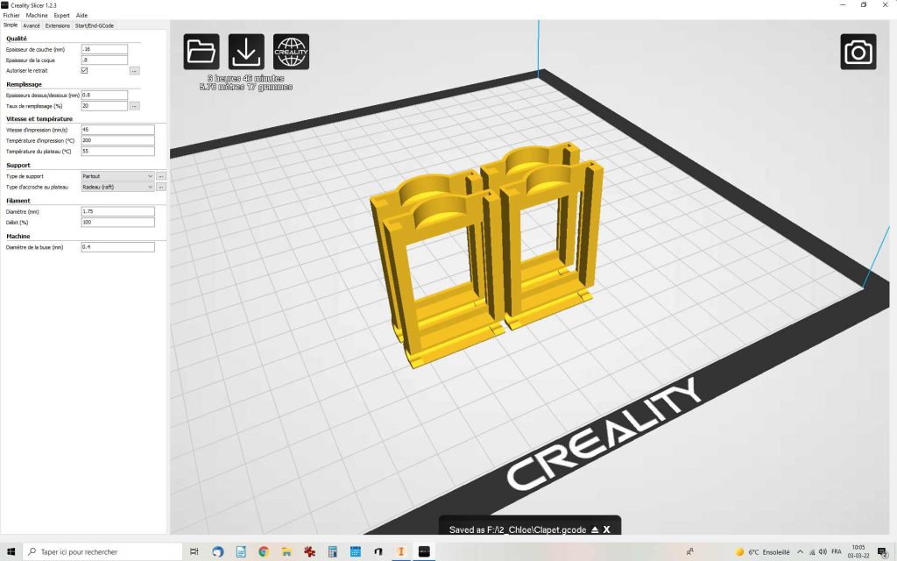The image size is (897, 561).
Task: Open the Calculator taskbar icon
Action: click(x=332, y=551)
